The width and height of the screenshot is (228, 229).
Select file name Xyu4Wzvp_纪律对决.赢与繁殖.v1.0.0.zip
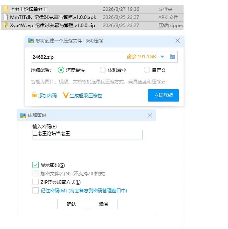(53, 25)
